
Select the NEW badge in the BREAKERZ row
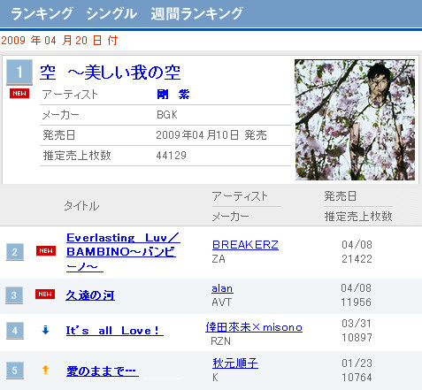pos(46,251)
